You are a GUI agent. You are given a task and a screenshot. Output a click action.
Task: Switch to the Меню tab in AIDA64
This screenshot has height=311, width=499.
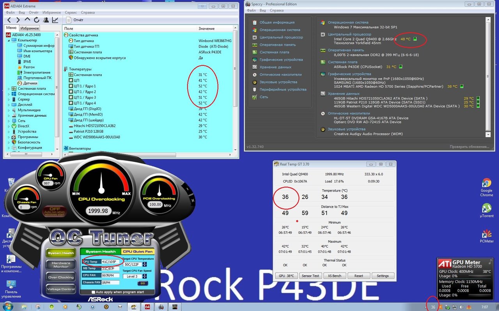[12, 28]
